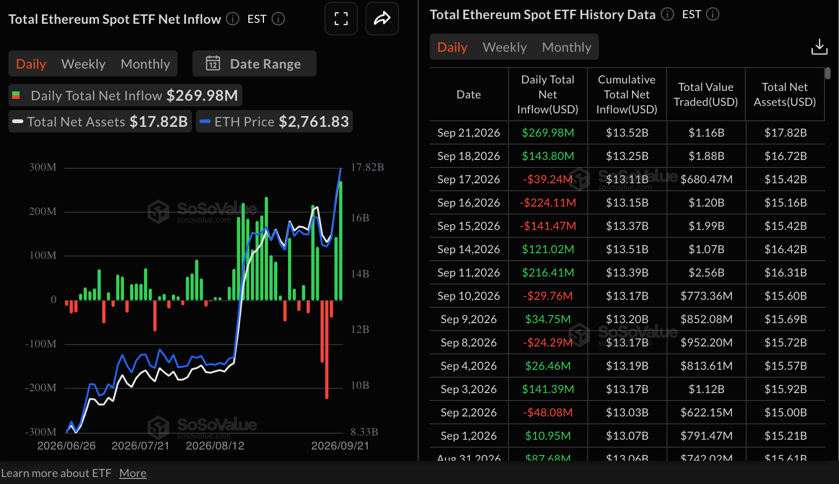
Task: Download the ETF history data
Action: coord(819,47)
